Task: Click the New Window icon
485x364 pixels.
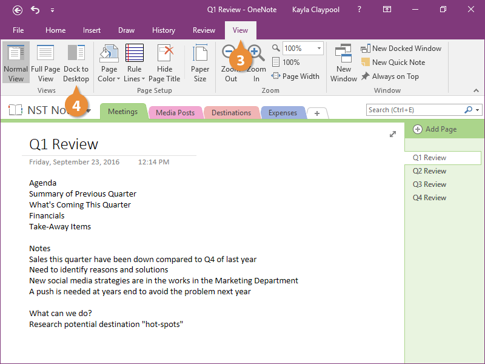Action: (x=344, y=62)
